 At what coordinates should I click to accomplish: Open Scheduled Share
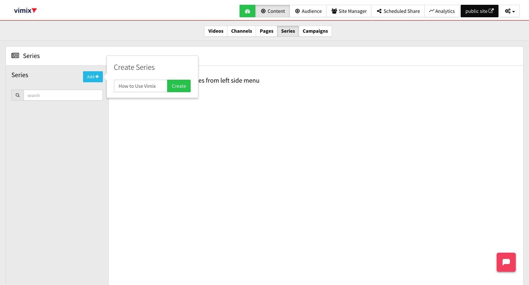398,11
